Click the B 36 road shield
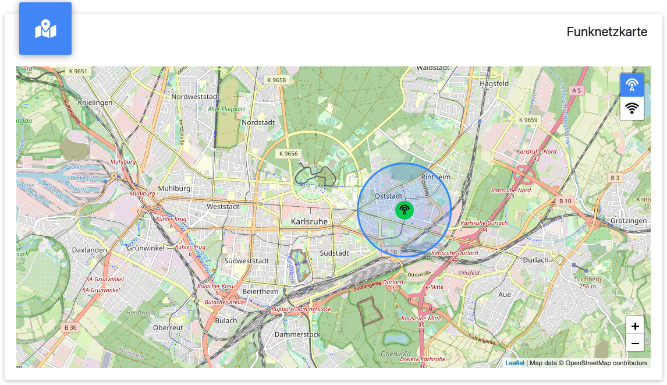This screenshot has width=667, height=385. coord(70,327)
